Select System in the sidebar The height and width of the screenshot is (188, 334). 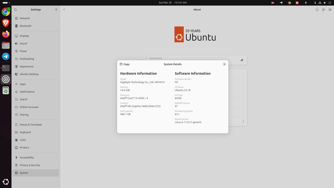click(36, 173)
